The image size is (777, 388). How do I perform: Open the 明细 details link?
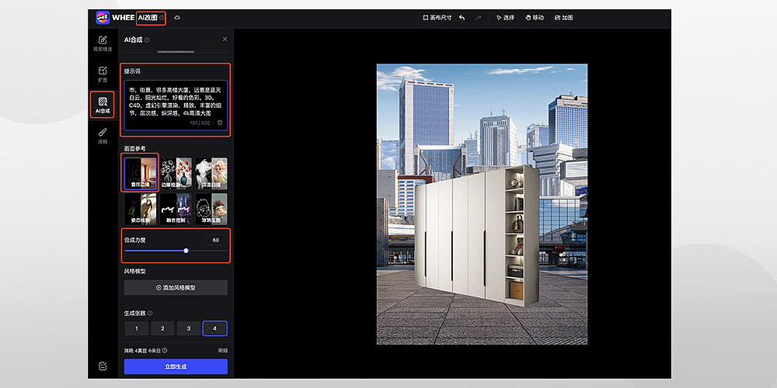pos(223,351)
